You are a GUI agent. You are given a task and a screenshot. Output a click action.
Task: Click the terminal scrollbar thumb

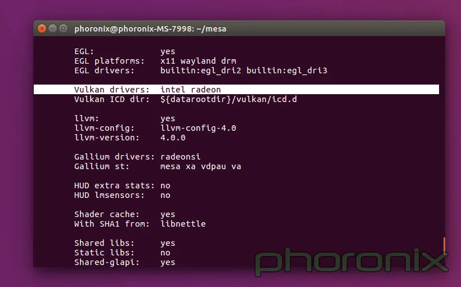[x=444, y=245]
